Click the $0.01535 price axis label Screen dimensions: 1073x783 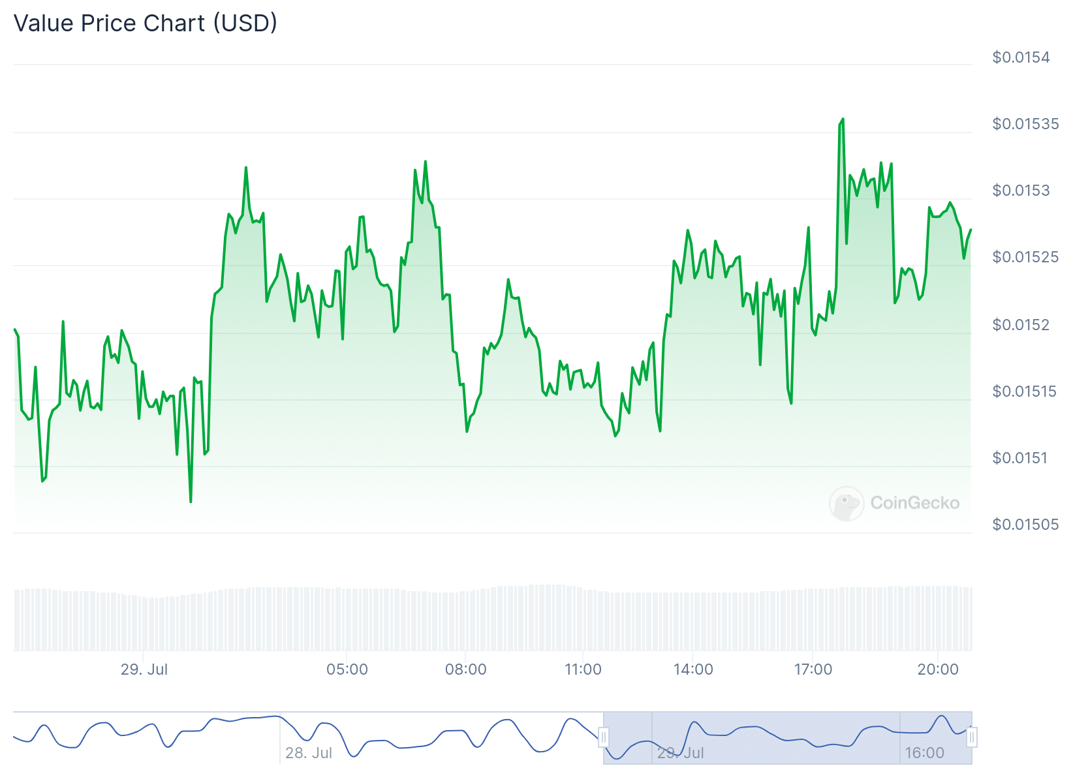pyautogui.click(x=1025, y=124)
